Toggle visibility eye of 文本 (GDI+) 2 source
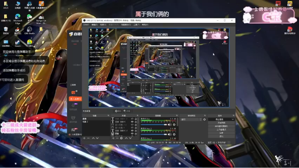The height and width of the screenshot is (168, 299). (x=132, y=119)
